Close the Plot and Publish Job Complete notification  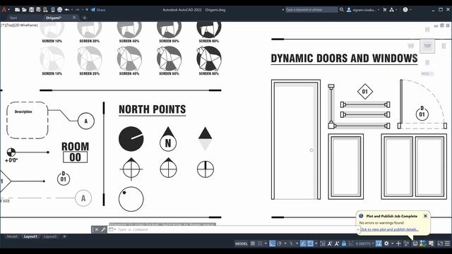coord(425,216)
